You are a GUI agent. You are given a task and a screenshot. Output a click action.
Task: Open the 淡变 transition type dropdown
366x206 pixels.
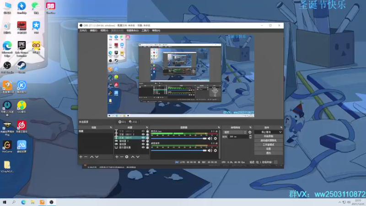(x=235, y=132)
